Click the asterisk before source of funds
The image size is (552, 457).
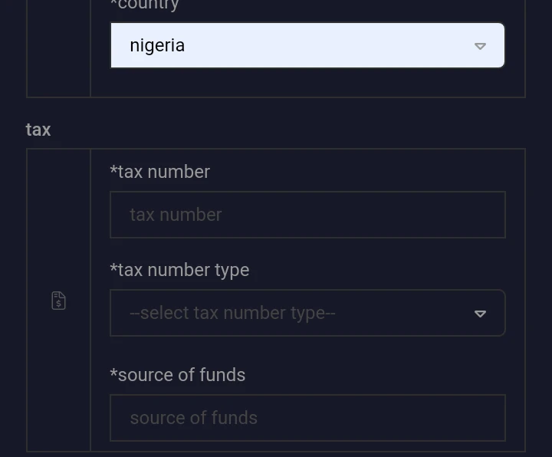[x=113, y=373]
